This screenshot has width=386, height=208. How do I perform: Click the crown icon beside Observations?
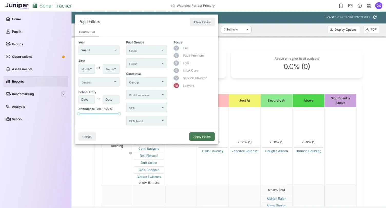[63, 57]
